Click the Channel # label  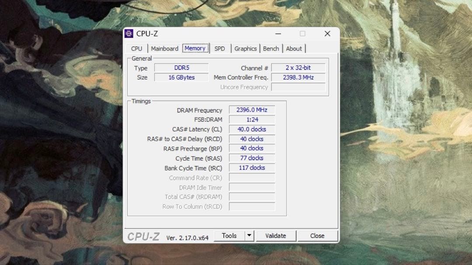pos(254,68)
